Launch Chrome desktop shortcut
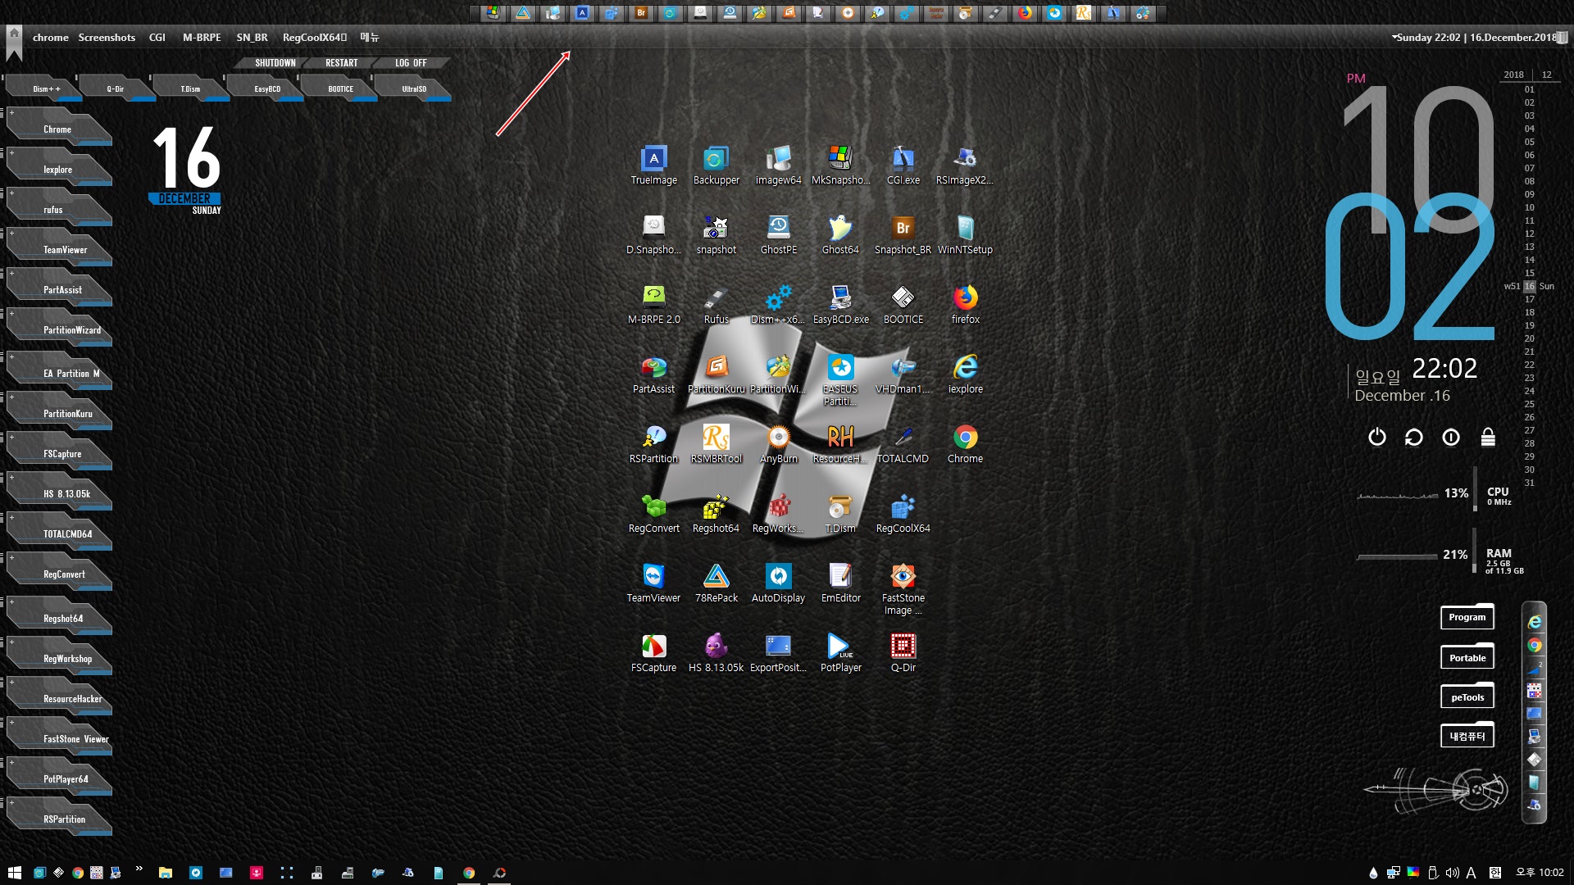Screen dimensions: 1574x885 [x=965, y=443]
